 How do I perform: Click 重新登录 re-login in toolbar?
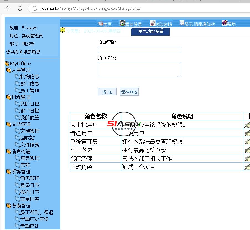(x=134, y=24)
